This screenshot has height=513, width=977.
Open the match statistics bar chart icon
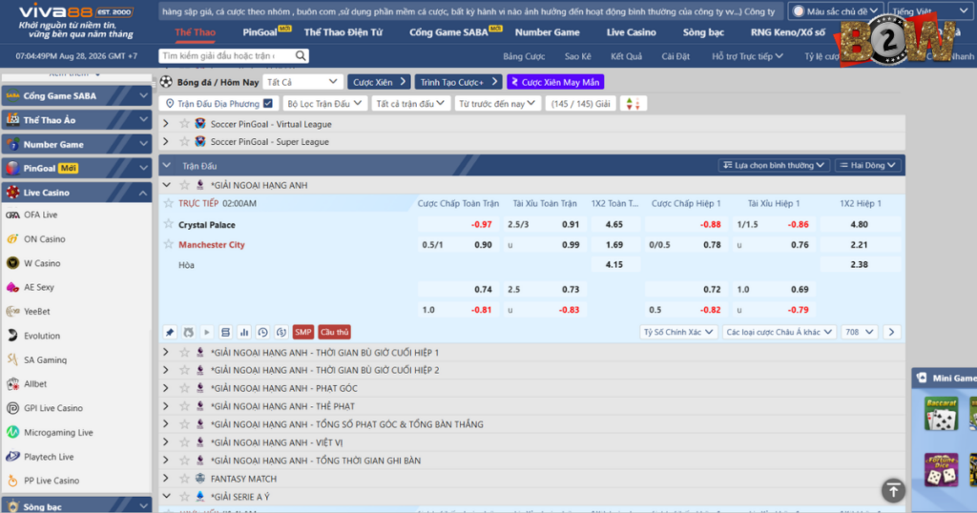coord(244,333)
